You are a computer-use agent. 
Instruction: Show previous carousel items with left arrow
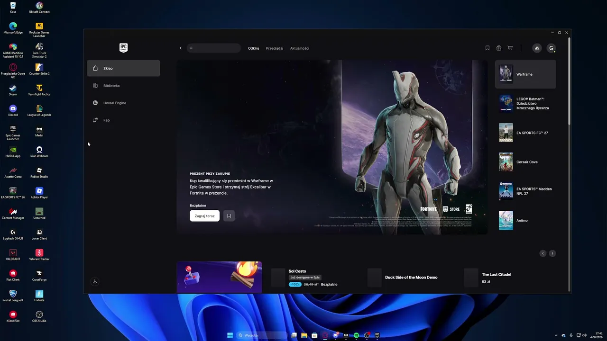coord(543,253)
